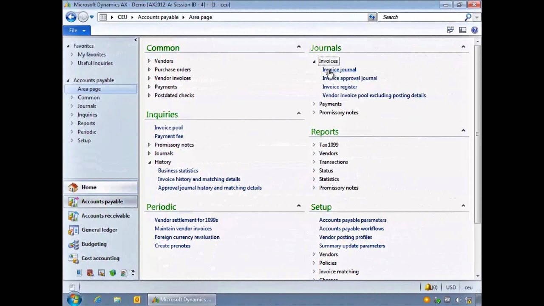This screenshot has height=306, width=544.
Task: Open Vendor posting profiles link
Action: (x=346, y=237)
